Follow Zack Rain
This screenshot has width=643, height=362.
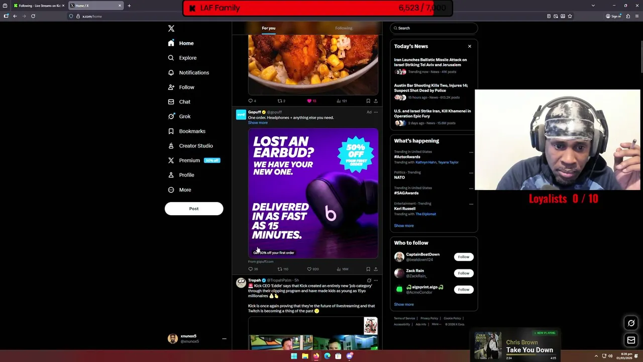tap(464, 273)
